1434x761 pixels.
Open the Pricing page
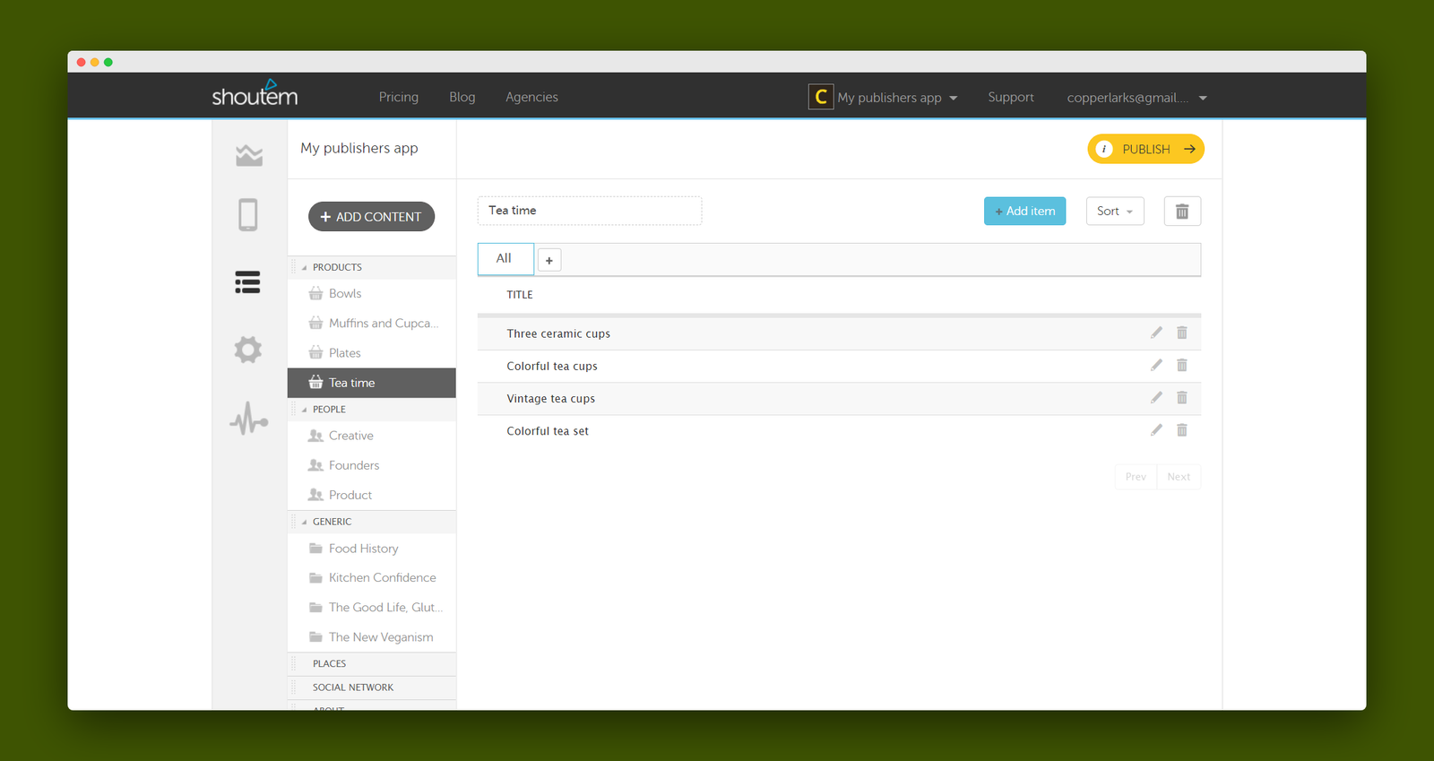click(x=399, y=97)
